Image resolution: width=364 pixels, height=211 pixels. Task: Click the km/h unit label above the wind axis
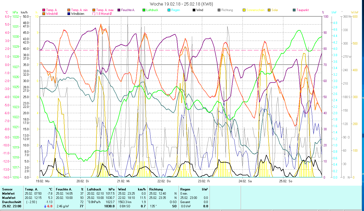click(24, 12)
